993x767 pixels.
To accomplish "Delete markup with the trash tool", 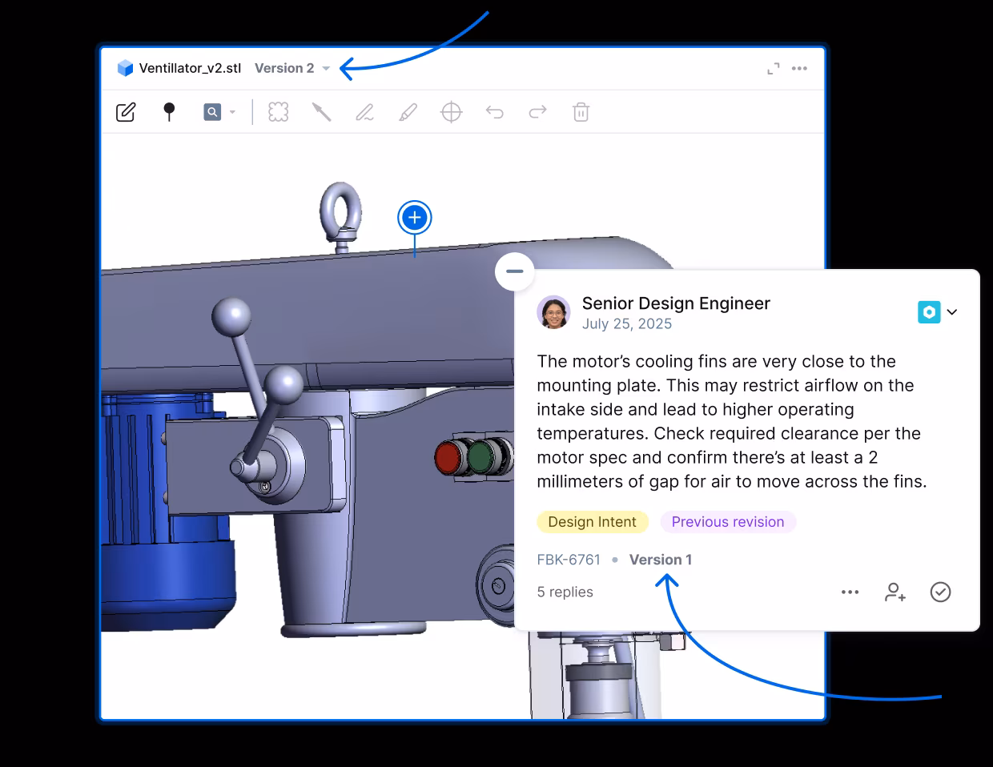I will click(x=581, y=112).
